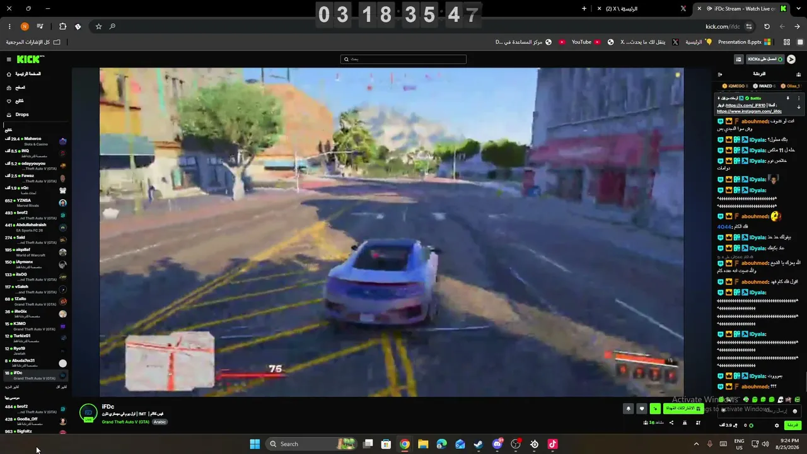
Task: Open the profile avatar in Kick header
Action: point(791,59)
